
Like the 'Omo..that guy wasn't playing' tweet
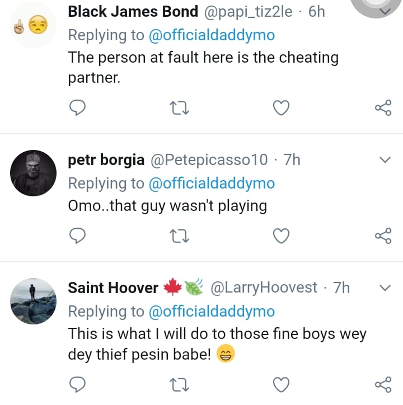[281, 236]
